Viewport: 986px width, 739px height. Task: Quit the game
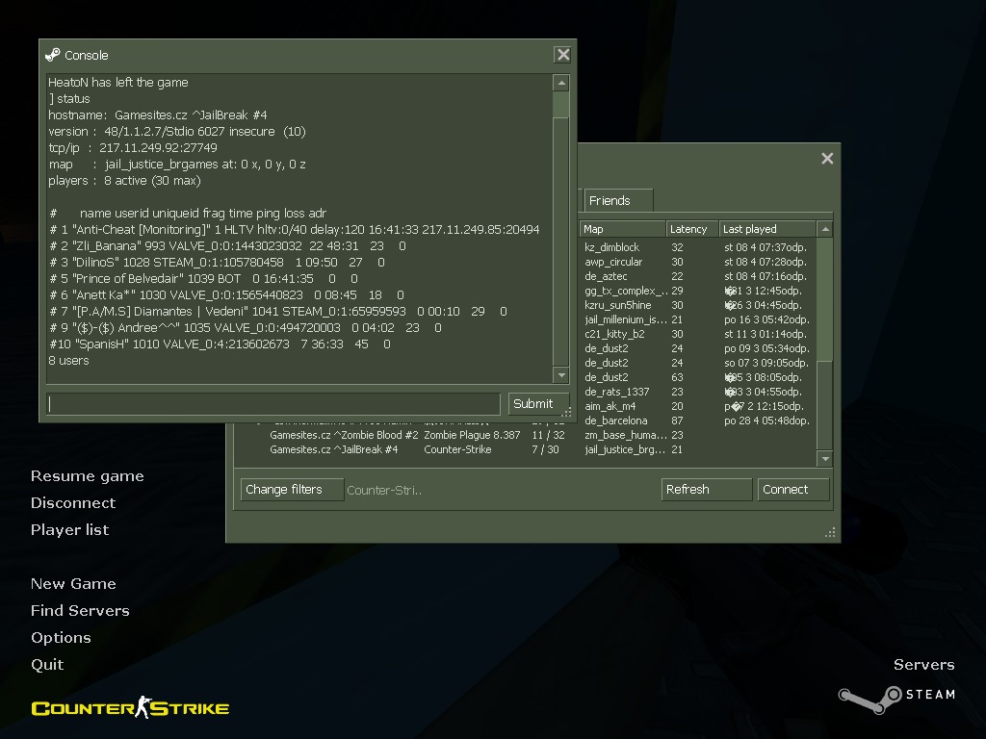click(x=47, y=664)
